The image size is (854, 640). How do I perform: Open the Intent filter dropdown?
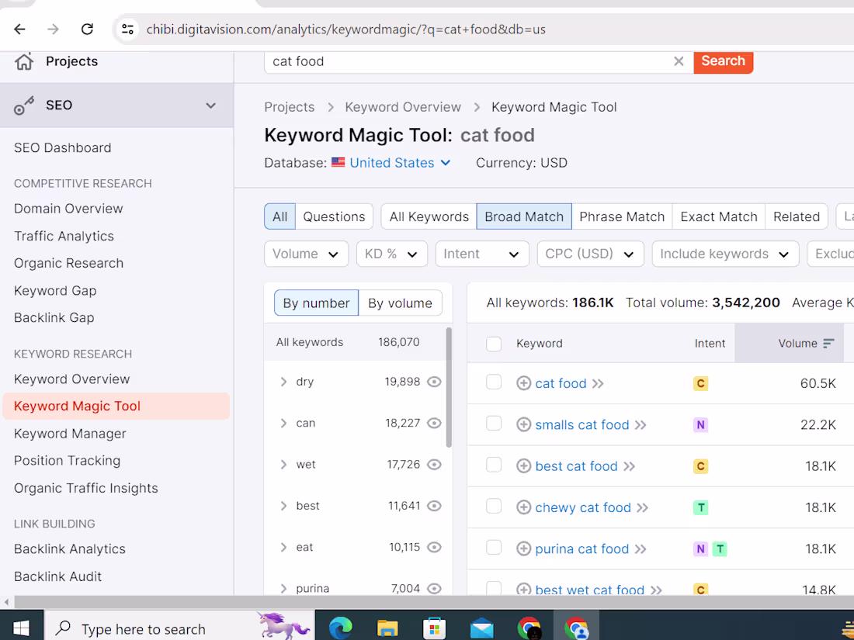click(481, 254)
